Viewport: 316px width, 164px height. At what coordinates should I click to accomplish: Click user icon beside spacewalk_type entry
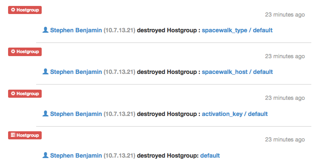[x=46, y=30]
